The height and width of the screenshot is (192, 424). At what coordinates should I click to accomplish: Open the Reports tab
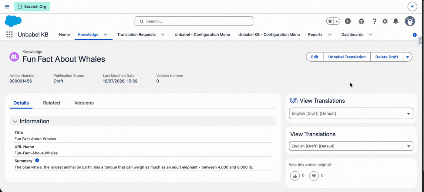coord(315,35)
